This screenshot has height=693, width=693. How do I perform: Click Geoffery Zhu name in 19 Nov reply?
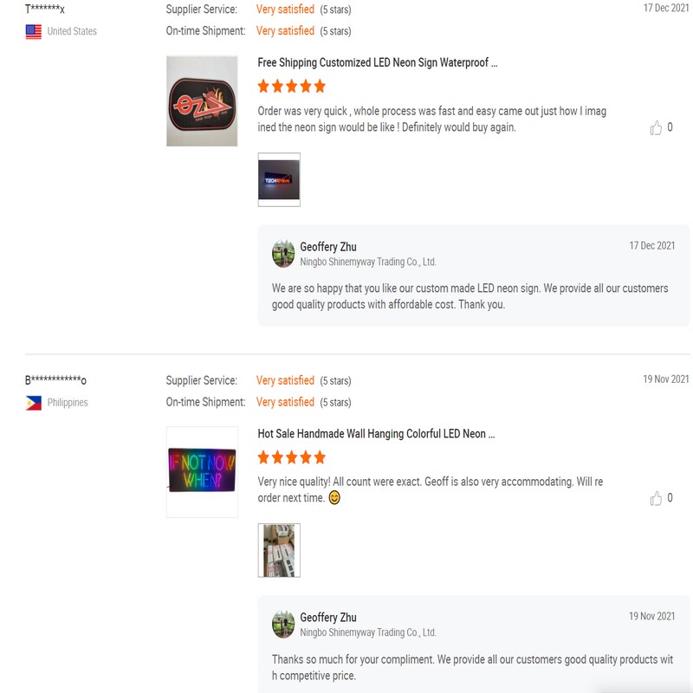tap(328, 618)
